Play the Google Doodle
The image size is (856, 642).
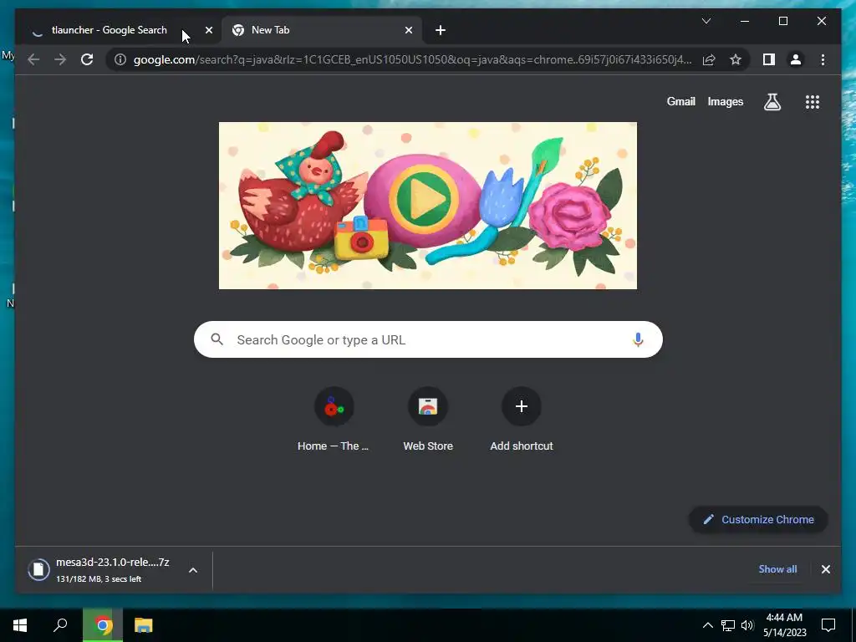coord(427,206)
